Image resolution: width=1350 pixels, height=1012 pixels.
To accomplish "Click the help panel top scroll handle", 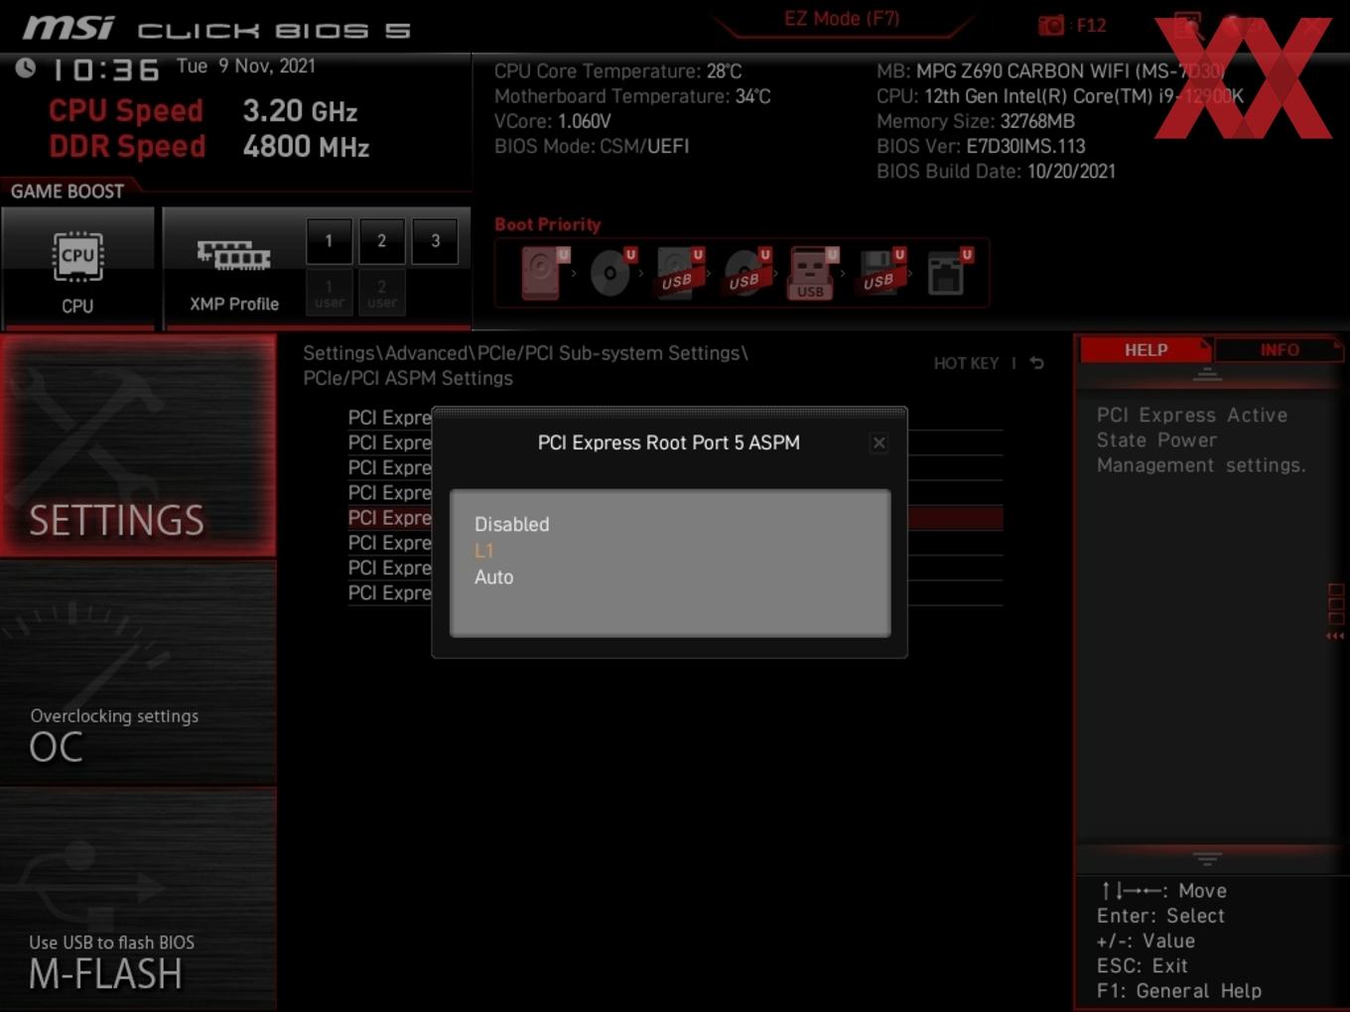I will 1207,374.
